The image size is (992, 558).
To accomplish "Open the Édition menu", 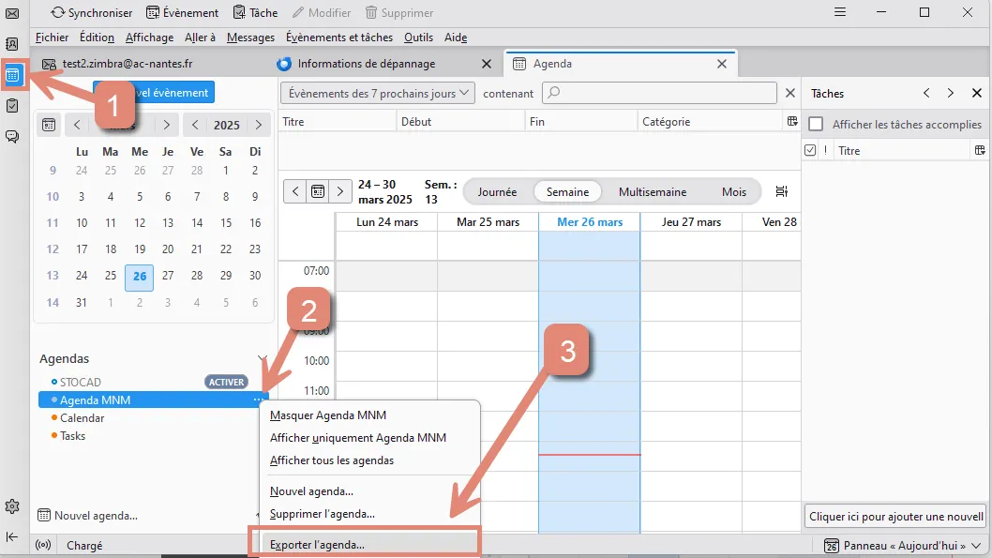I will [97, 38].
